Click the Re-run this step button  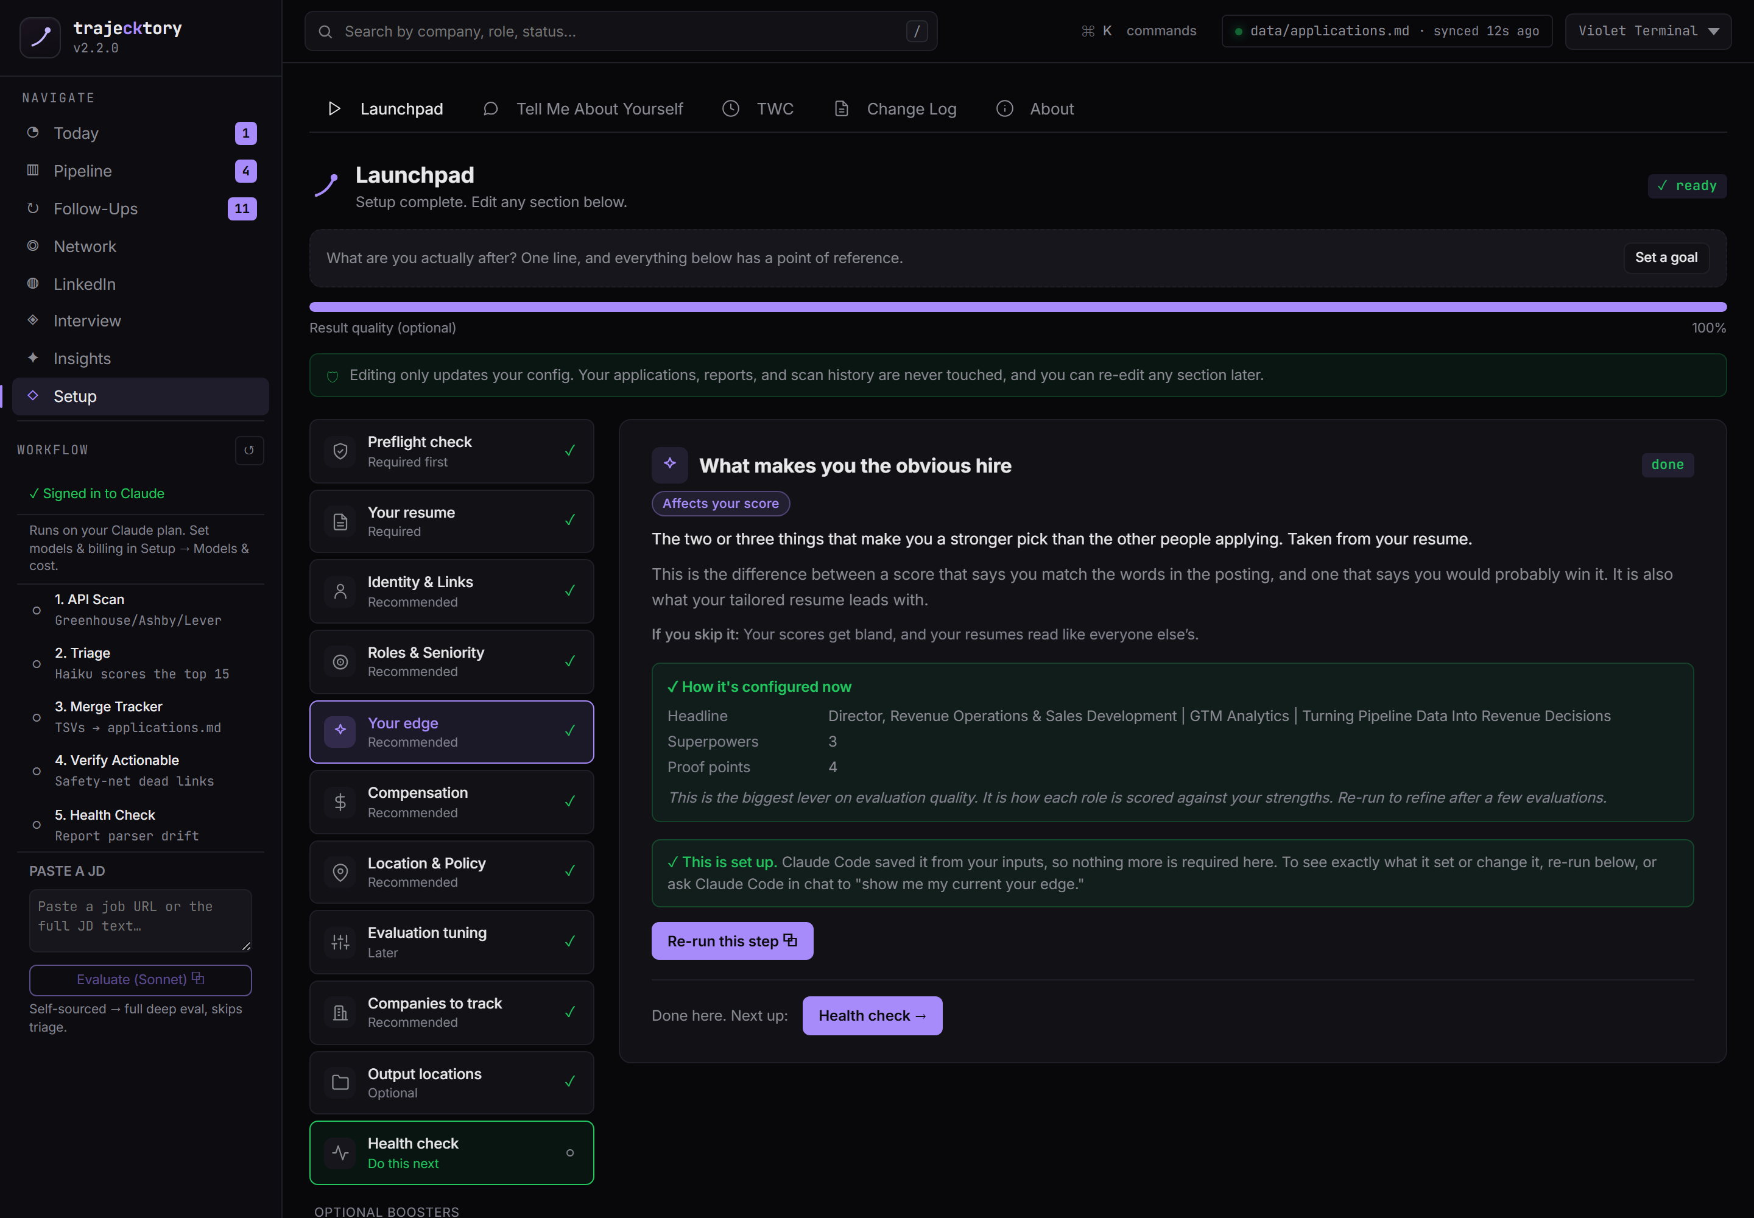tap(732, 941)
